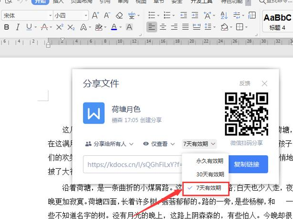Screen dimensions: 293x219
Task: Align text left
Action: [152, 27]
